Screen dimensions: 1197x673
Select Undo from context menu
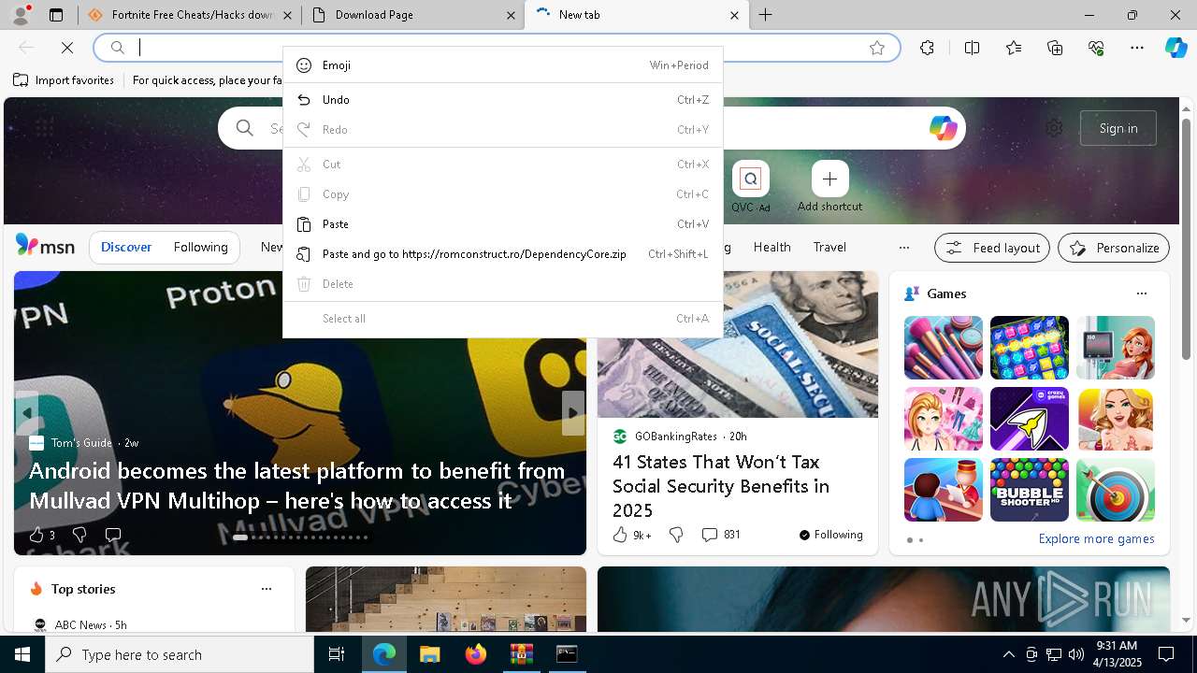502,100
